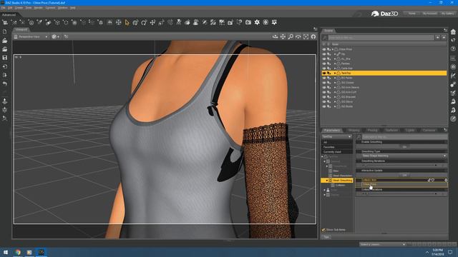This screenshot has height=257, width=458.
Task: Open Chrome from the taskbar
Action: [18, 252]
